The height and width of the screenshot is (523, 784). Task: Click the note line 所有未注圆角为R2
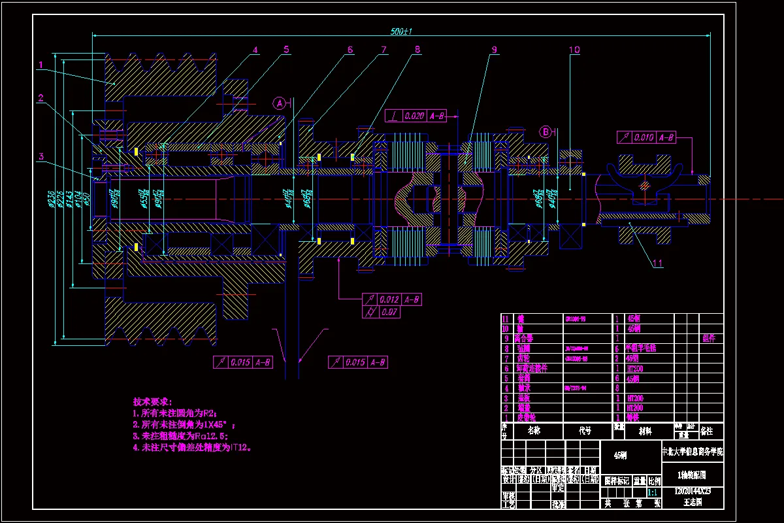(174, 413)
